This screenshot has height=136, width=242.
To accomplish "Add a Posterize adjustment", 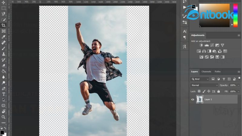I will point(207,57).
